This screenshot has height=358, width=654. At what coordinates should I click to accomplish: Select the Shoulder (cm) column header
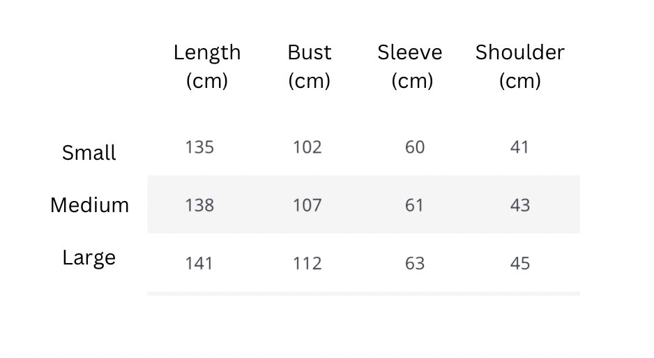coord(519,66)
